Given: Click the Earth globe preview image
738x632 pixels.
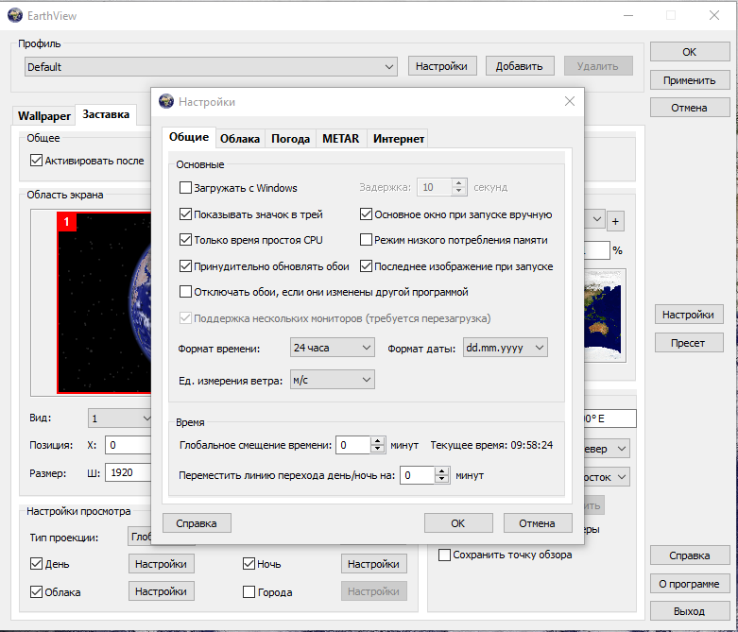Looking at the screenshot, I should coord(104,302).
